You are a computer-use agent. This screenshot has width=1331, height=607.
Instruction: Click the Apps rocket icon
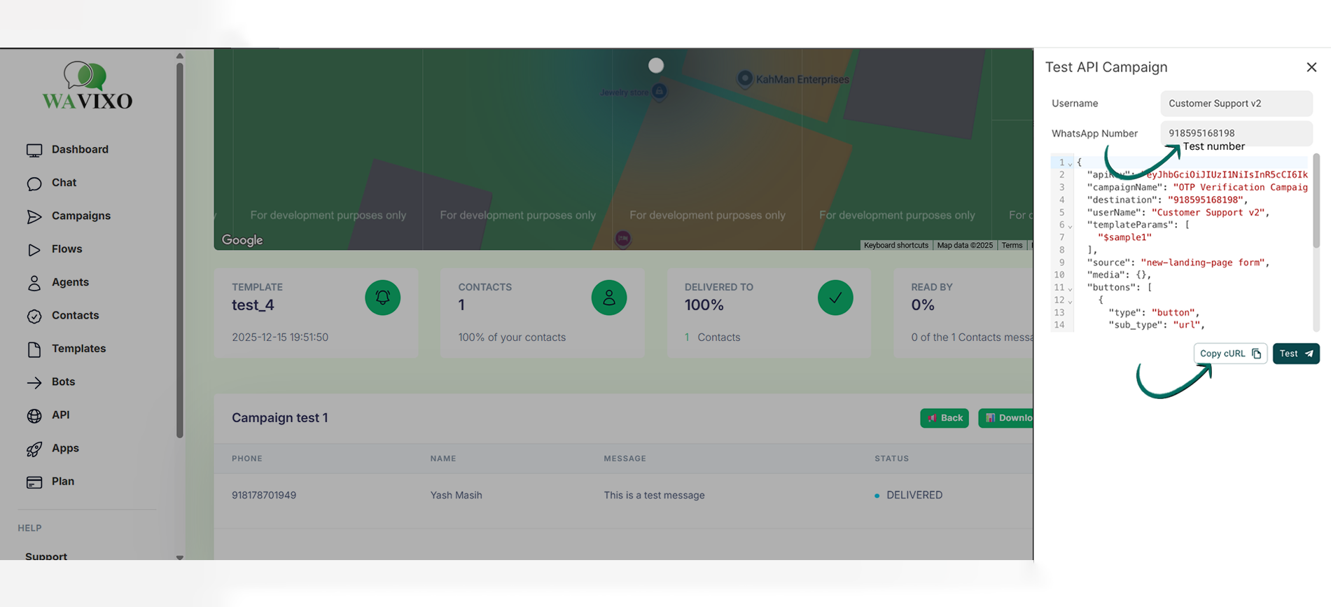click(x=34, y=449)
